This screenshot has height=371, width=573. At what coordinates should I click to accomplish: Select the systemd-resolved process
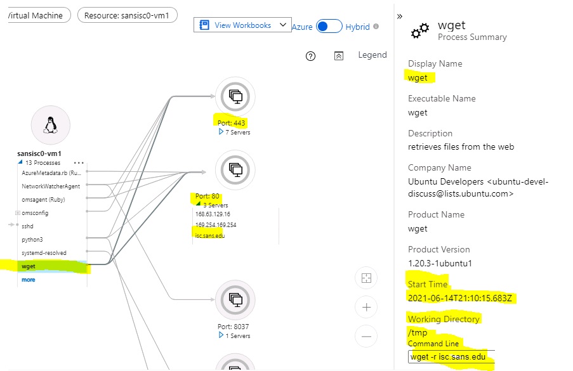(x=44, y=253)
